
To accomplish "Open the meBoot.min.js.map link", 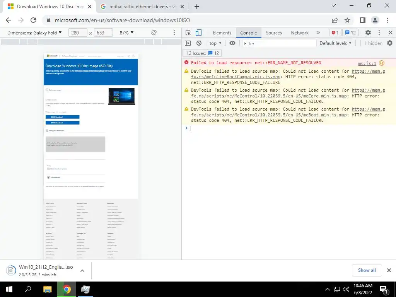I will [269, 114].
